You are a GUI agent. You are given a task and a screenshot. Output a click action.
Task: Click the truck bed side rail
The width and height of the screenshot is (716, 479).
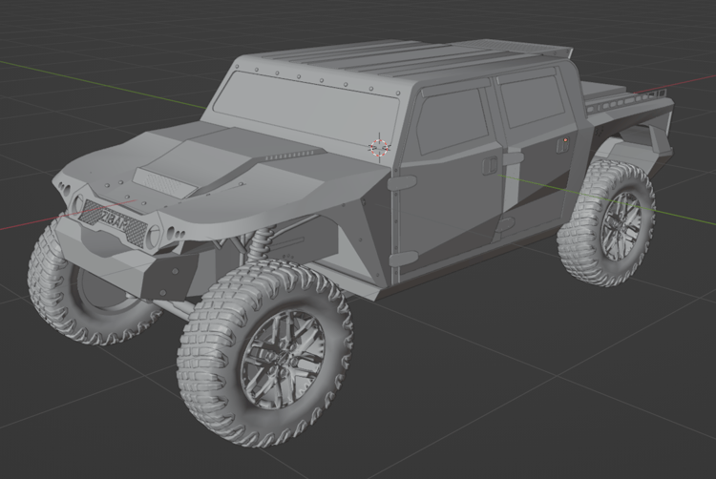628,102
